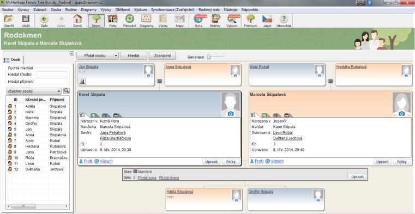
Task: Select Ondřej Skipala row in the list
Action: point(38,124)
